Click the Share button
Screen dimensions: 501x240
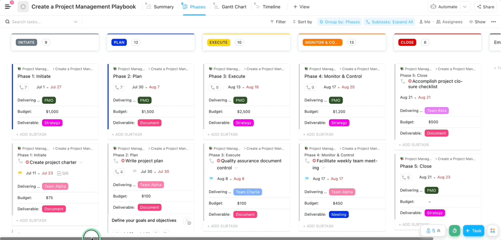485,7
